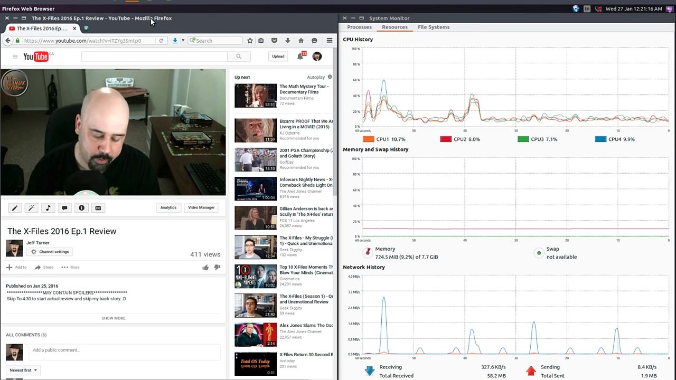
Task: Open Gillian Anderson is back video title
Action: pos(306,212)
